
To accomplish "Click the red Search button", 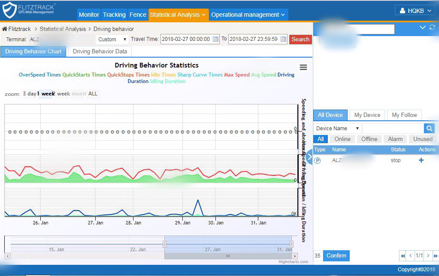I will [300, 39].
